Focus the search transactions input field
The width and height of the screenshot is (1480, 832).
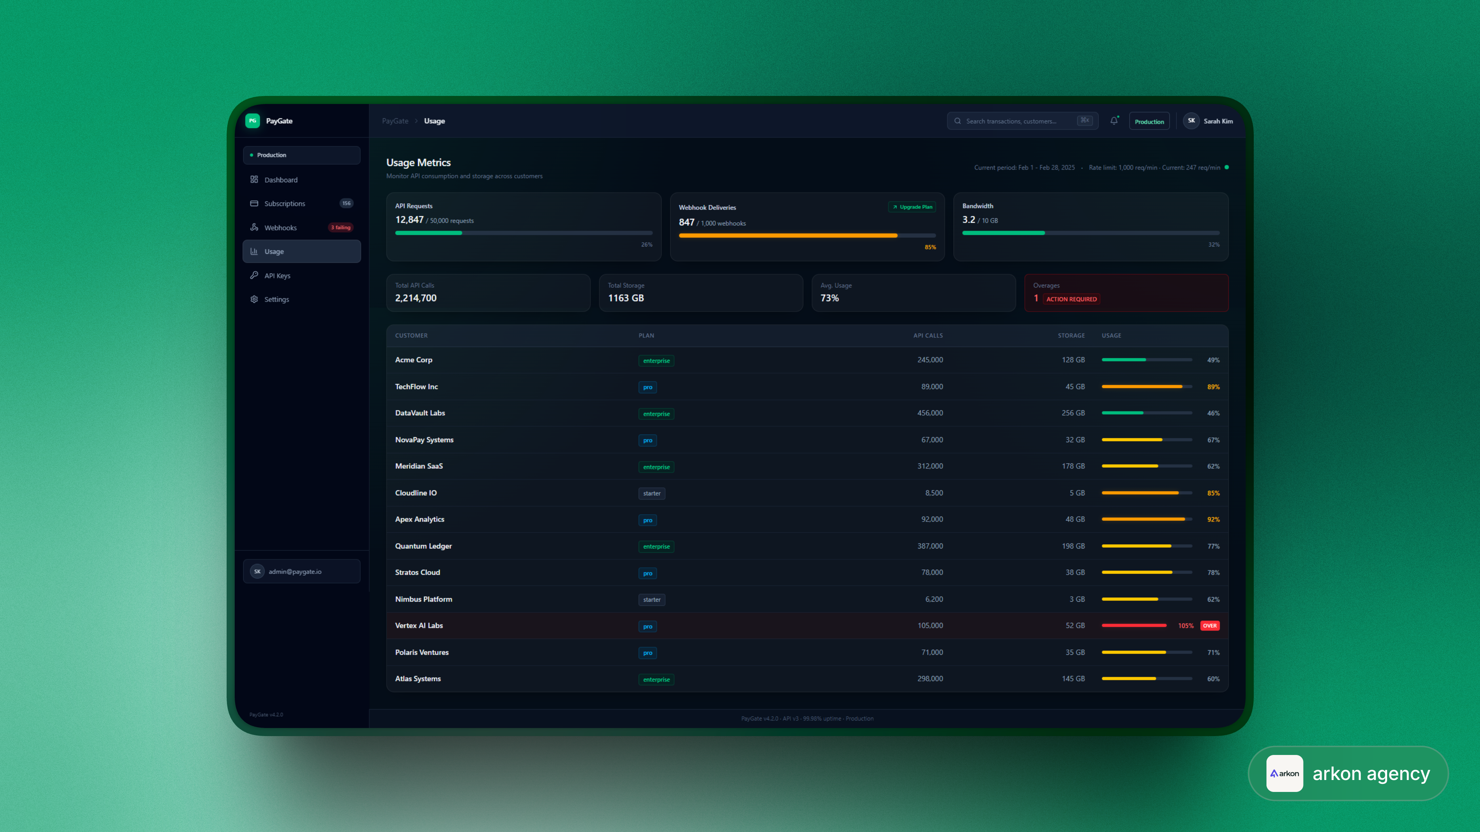click(x=1023, y=121)
